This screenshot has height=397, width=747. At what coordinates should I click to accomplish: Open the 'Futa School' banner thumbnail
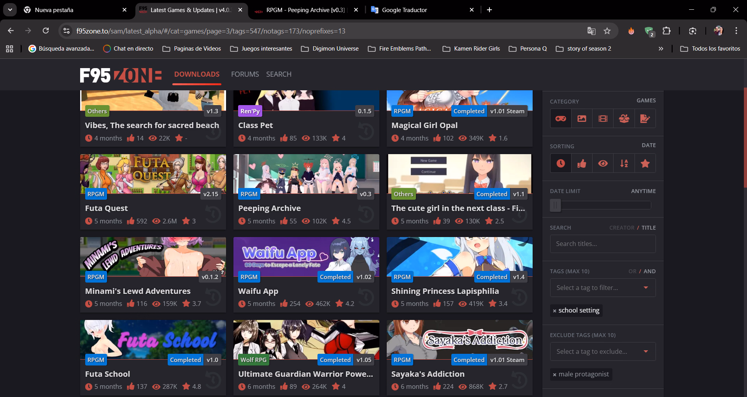pyautogui.click(x=153, y=340)
